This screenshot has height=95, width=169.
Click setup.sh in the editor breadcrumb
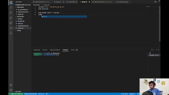pyautogui.click(x=47, y=5)
